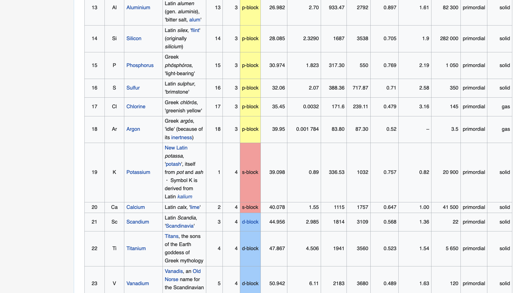521x293 pixels.
Task: Open the Scandium link
Action: pyautogui.click(x=138, y=222)
